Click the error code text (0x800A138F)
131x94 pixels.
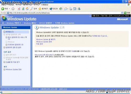59,55
